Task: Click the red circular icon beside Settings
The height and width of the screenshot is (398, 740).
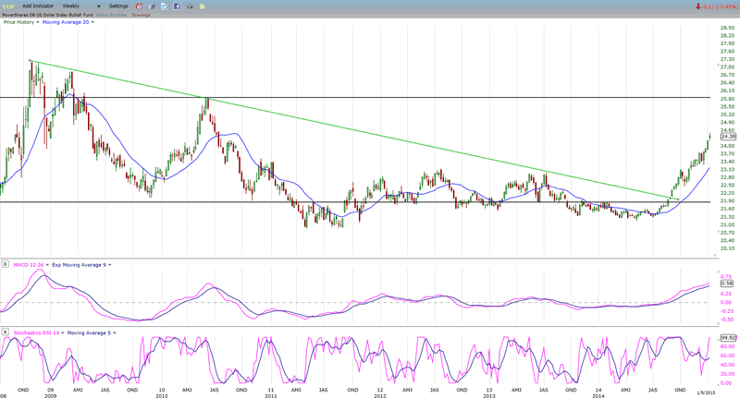Action: click(x=139, y=6)
